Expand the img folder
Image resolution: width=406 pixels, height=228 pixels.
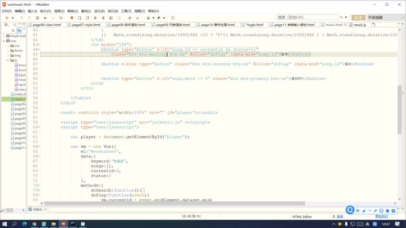[x=8, y=56]
